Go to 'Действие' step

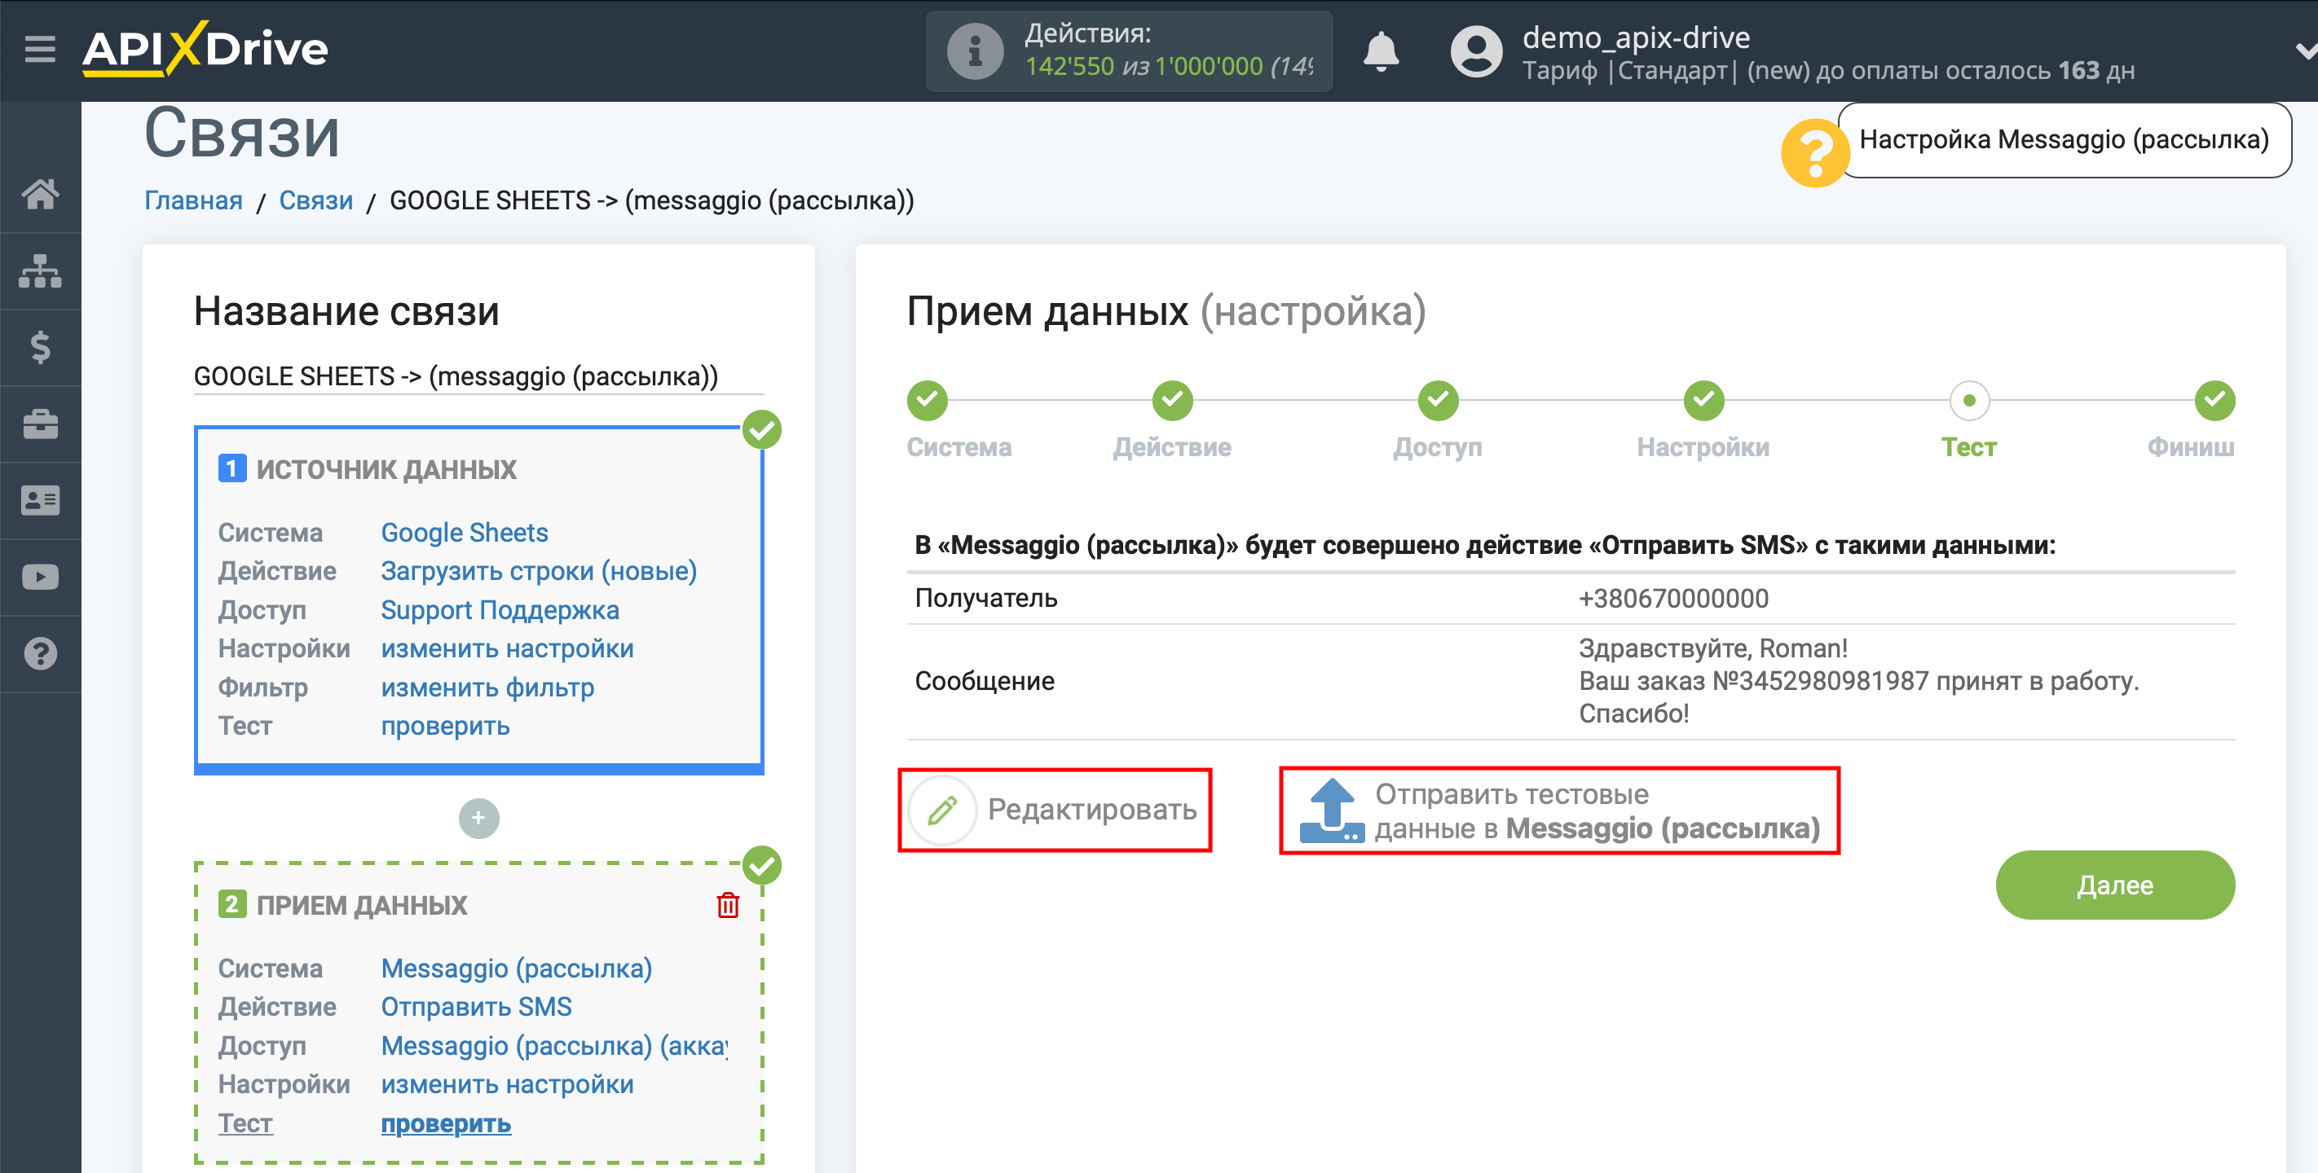coord(1171,402)
